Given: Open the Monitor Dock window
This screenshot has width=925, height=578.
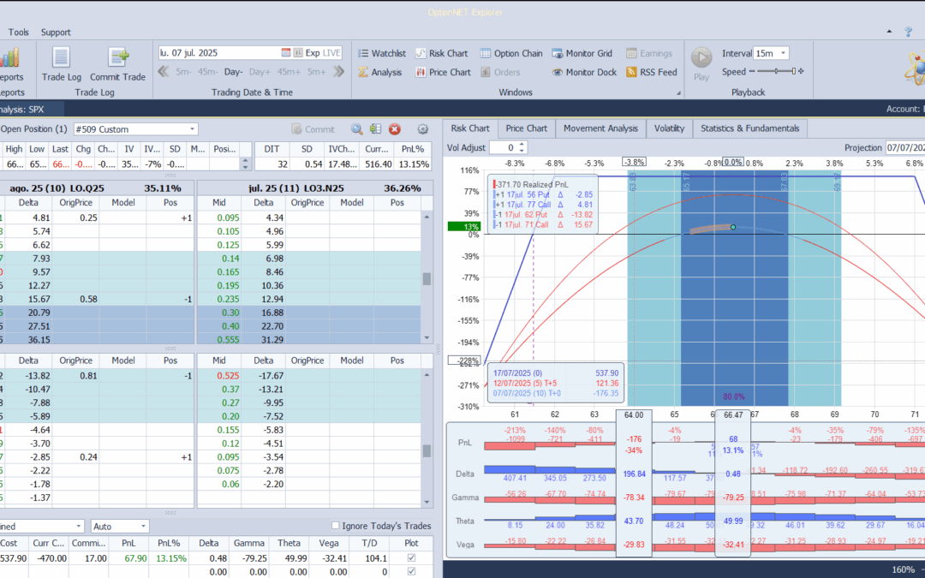Looking at the screenshot, I should (x=584, y=72).
